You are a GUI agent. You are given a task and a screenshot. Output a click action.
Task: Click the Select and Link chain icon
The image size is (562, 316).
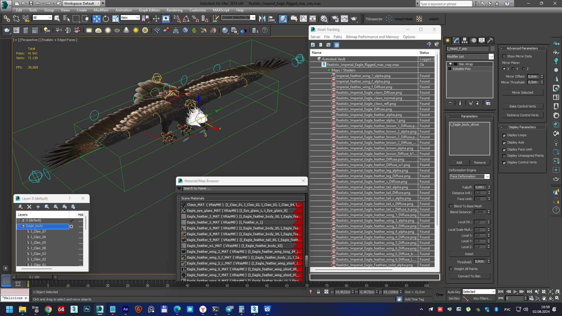pyautogui.click(x=6, y=19)
